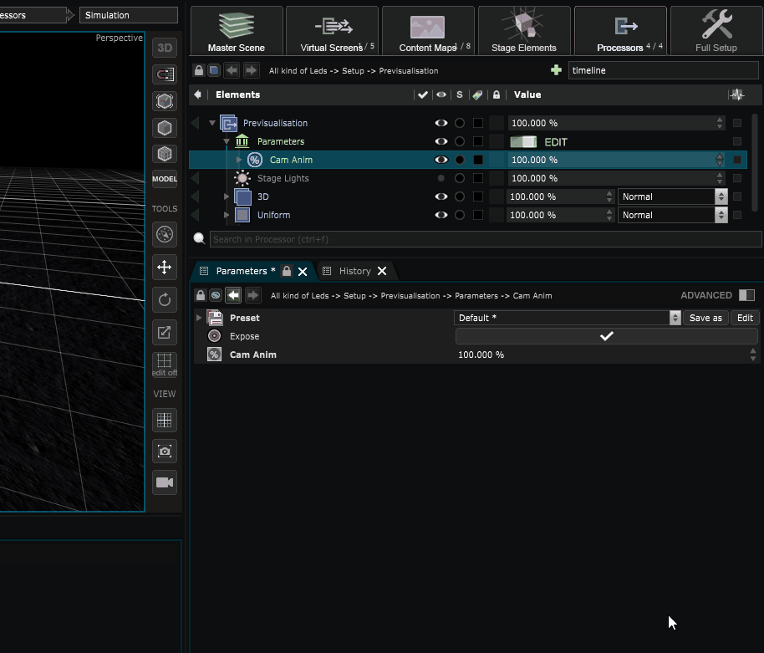The image size is (764, 653).
Task: Click the back arrow in processor breadcrumb bar
Action: click(x=232, y=70)
